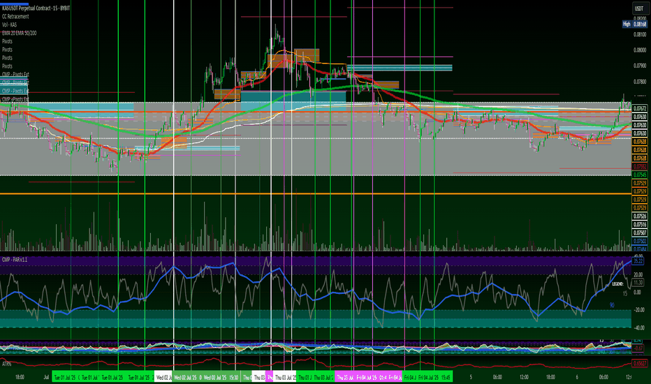Click the 35.22 PAR value label
Image resolution: width=651 pixels, height=384 pixels.
pyautogui.click(x=638, y=261)
